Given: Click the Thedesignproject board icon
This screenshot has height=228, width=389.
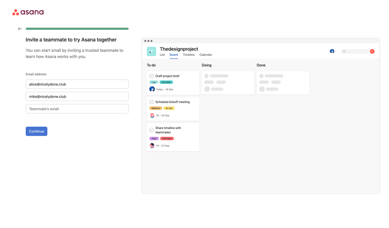Looking at the screenshot, I should [151, 51].
